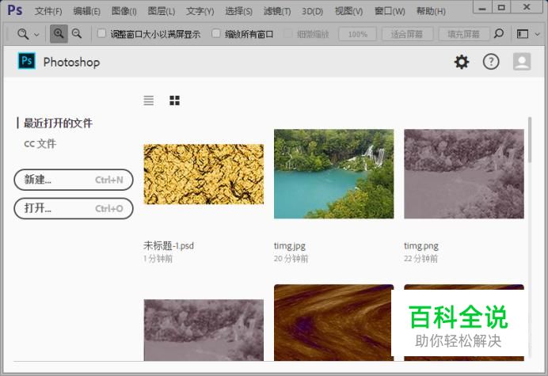Open the 帮助(H) menu
Screen dimensions: 548x376
(x=431, y=11)
